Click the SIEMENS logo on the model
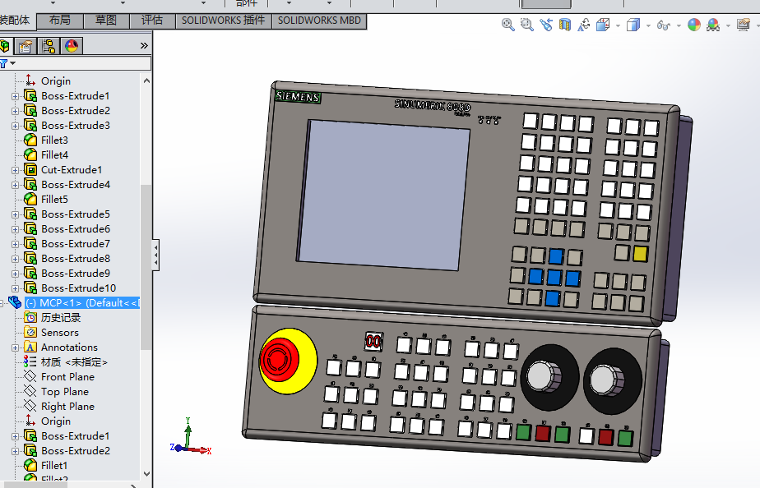The image size is (760, 488). pyautogui.click(x=298, y=97)
